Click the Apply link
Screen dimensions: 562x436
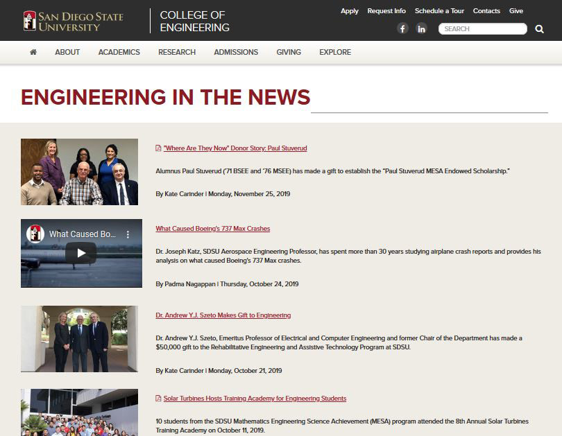350,10
